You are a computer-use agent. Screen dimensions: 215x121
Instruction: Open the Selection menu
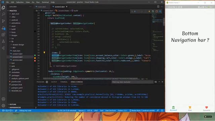20,2
